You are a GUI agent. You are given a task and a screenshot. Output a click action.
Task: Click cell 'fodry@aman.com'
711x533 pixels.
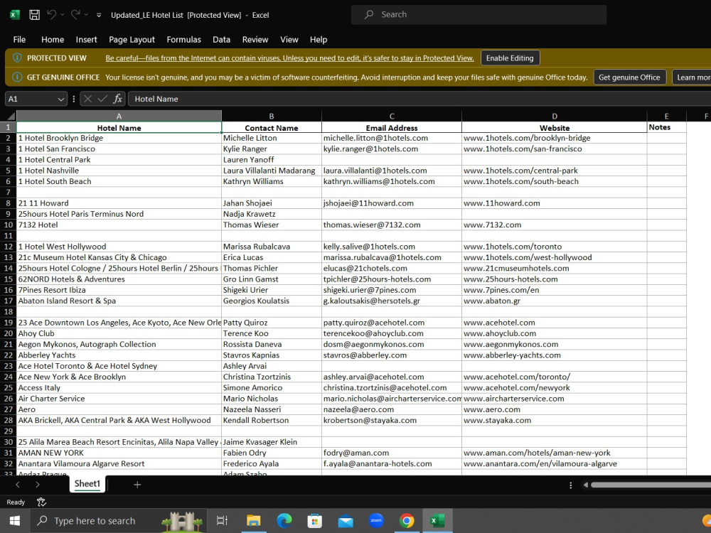tap(392, 453)
